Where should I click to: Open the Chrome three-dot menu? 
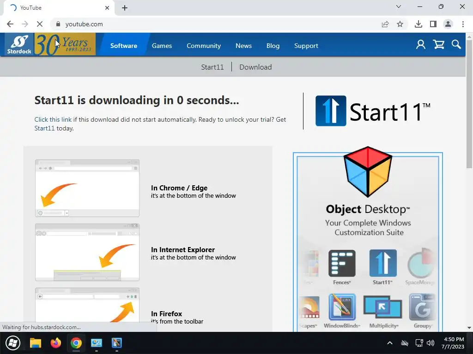(x=463, y=24)
